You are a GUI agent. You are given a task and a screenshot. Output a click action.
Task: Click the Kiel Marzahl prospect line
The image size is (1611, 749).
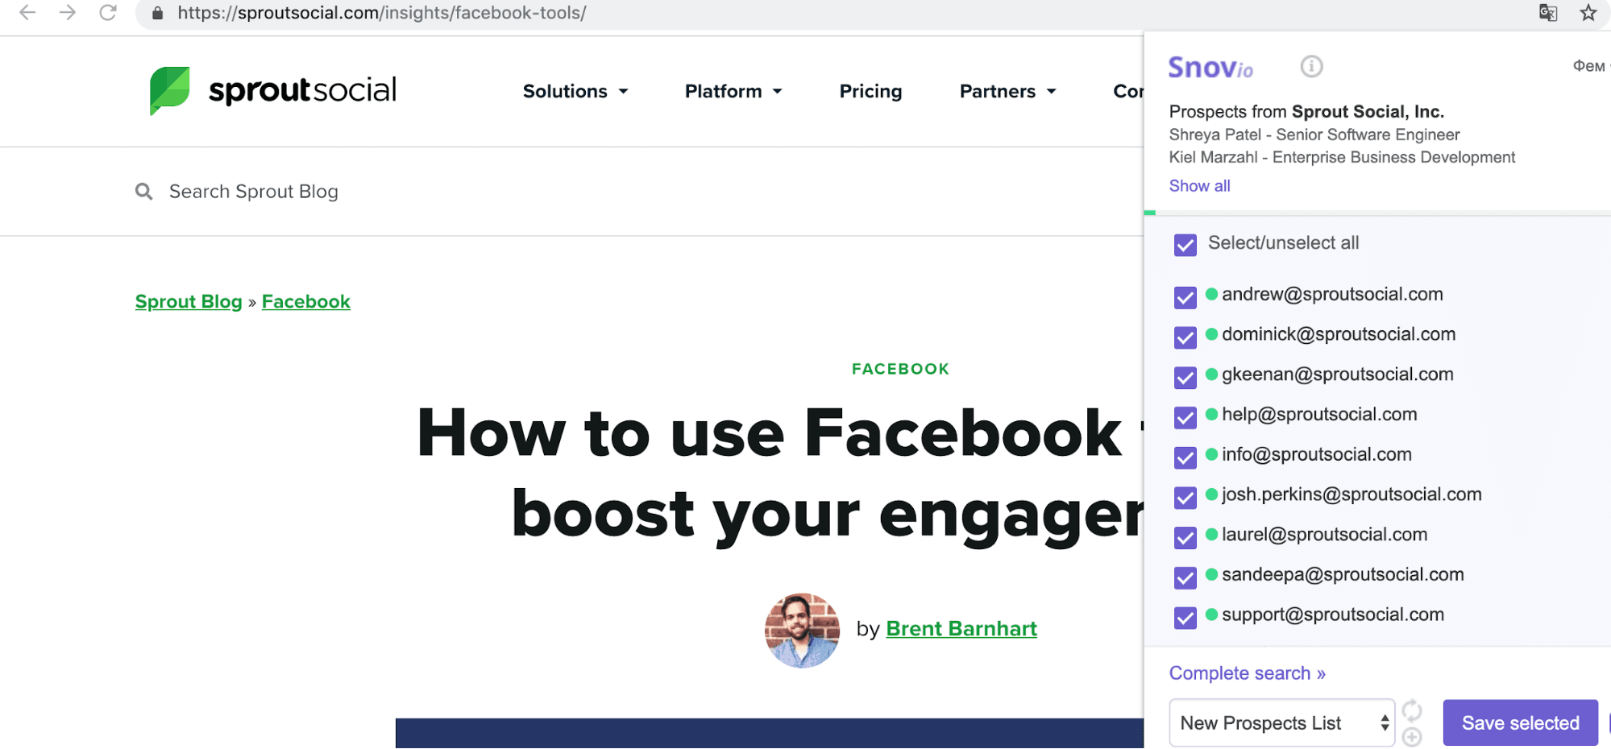click(1342, 157)
